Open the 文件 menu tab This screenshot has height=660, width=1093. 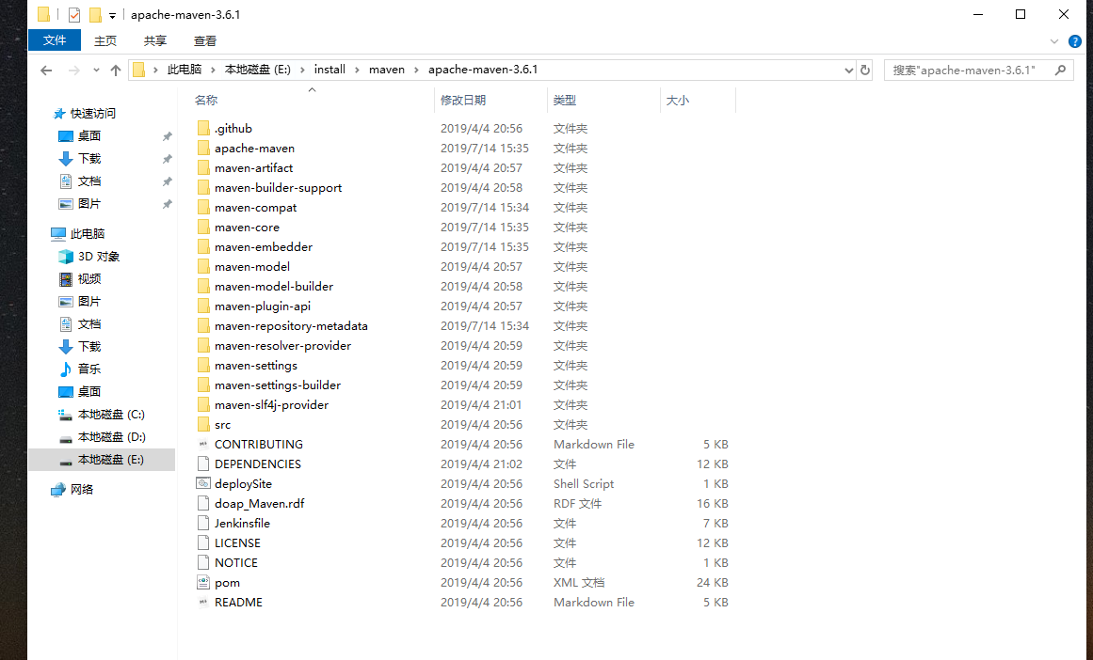[55, 40]
